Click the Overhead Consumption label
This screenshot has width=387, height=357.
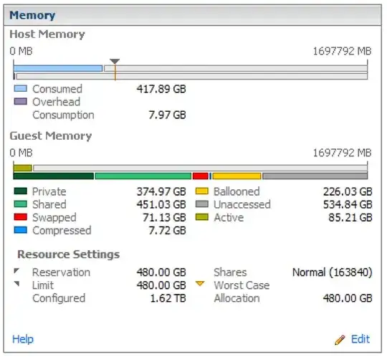coord(63,108)
